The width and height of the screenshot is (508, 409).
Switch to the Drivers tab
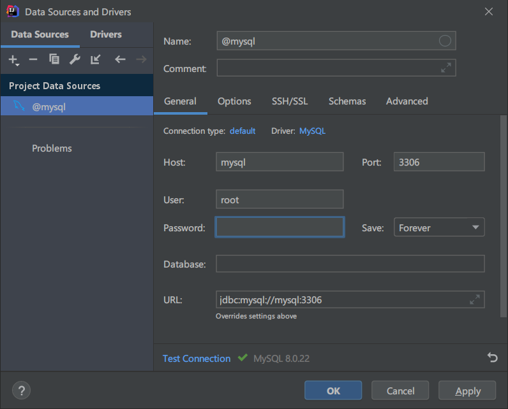pos(106,34)
